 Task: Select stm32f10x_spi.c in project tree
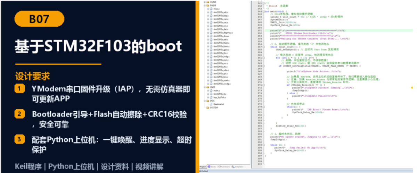coord(221,73)
